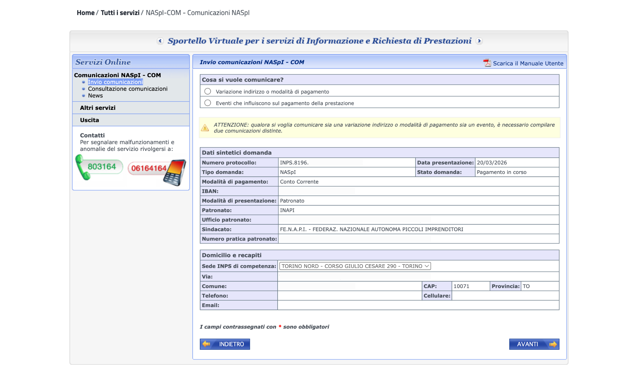Click the INDIETRO button
The width and height of the screenshot is (638, 369).
pyautogui.click(x=225, y=344)
